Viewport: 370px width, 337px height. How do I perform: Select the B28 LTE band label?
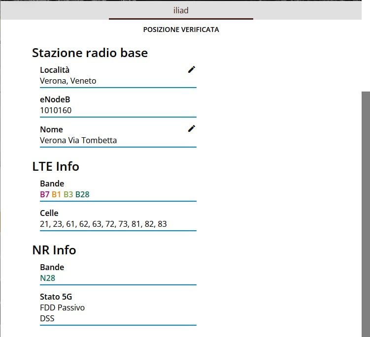tap(82, 194)
